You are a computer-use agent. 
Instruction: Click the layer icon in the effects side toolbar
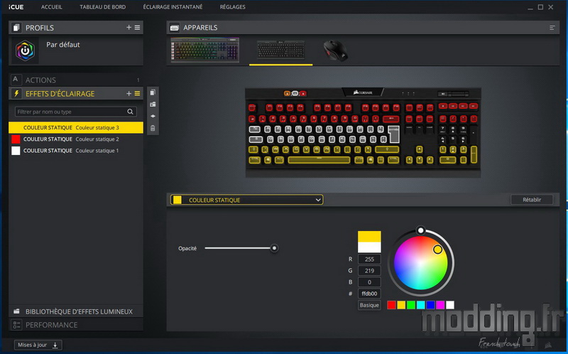coord(153,116)
